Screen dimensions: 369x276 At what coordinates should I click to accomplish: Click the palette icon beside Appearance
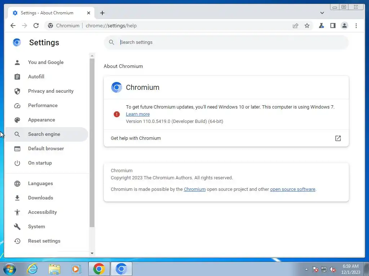17,120
